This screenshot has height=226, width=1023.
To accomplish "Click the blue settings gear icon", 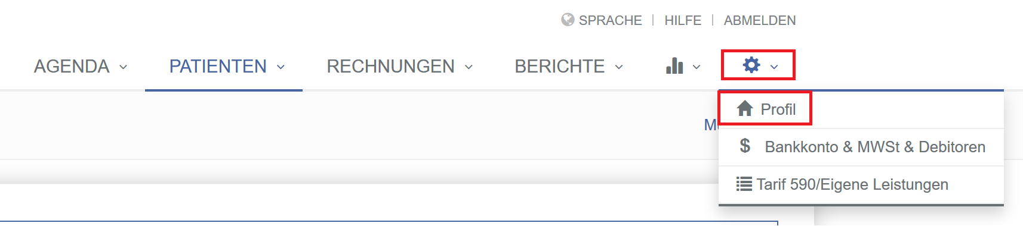I will (x=751, y=65).
